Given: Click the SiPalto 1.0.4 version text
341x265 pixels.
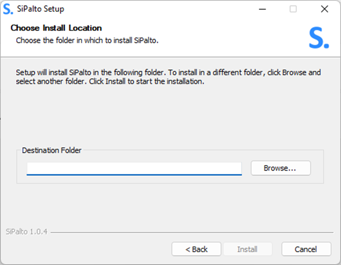Looking at the screenshot, I should [27, 232].
